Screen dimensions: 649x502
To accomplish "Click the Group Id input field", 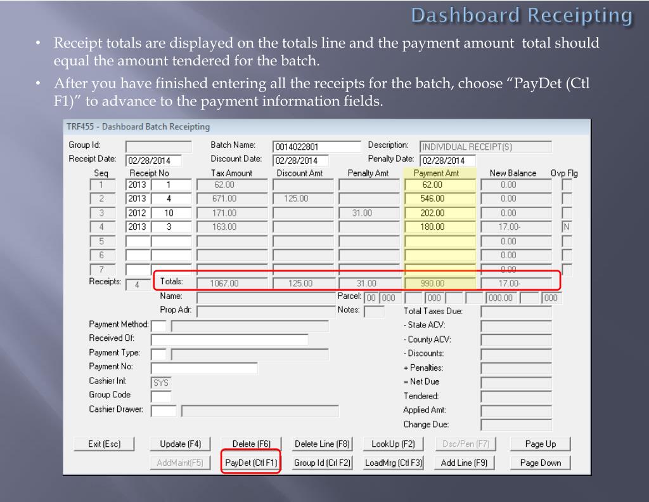I will coord(158,147).
